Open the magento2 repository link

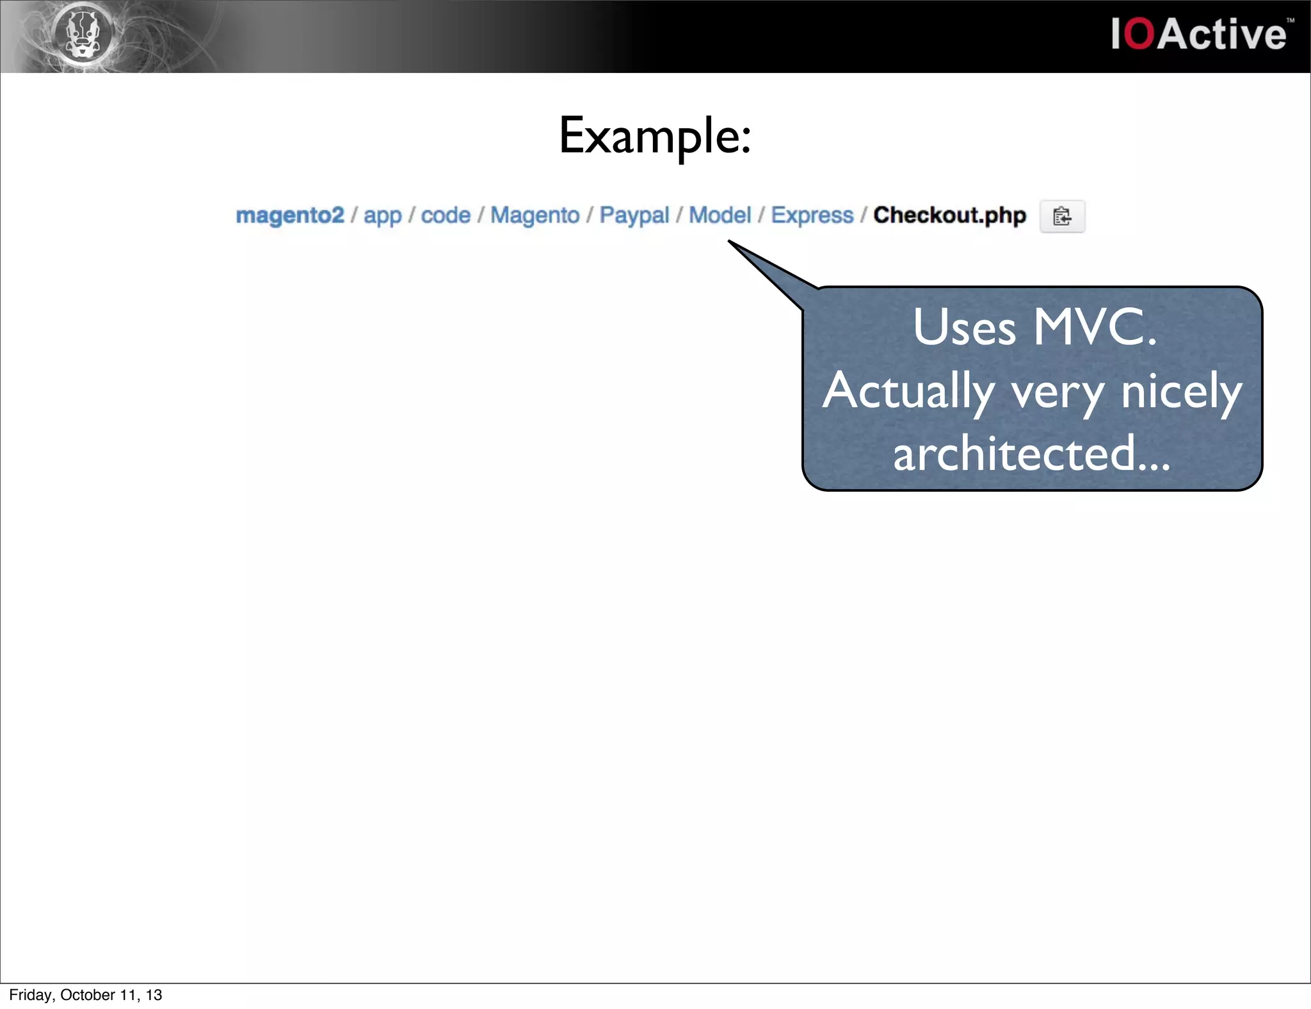[290, 216]
